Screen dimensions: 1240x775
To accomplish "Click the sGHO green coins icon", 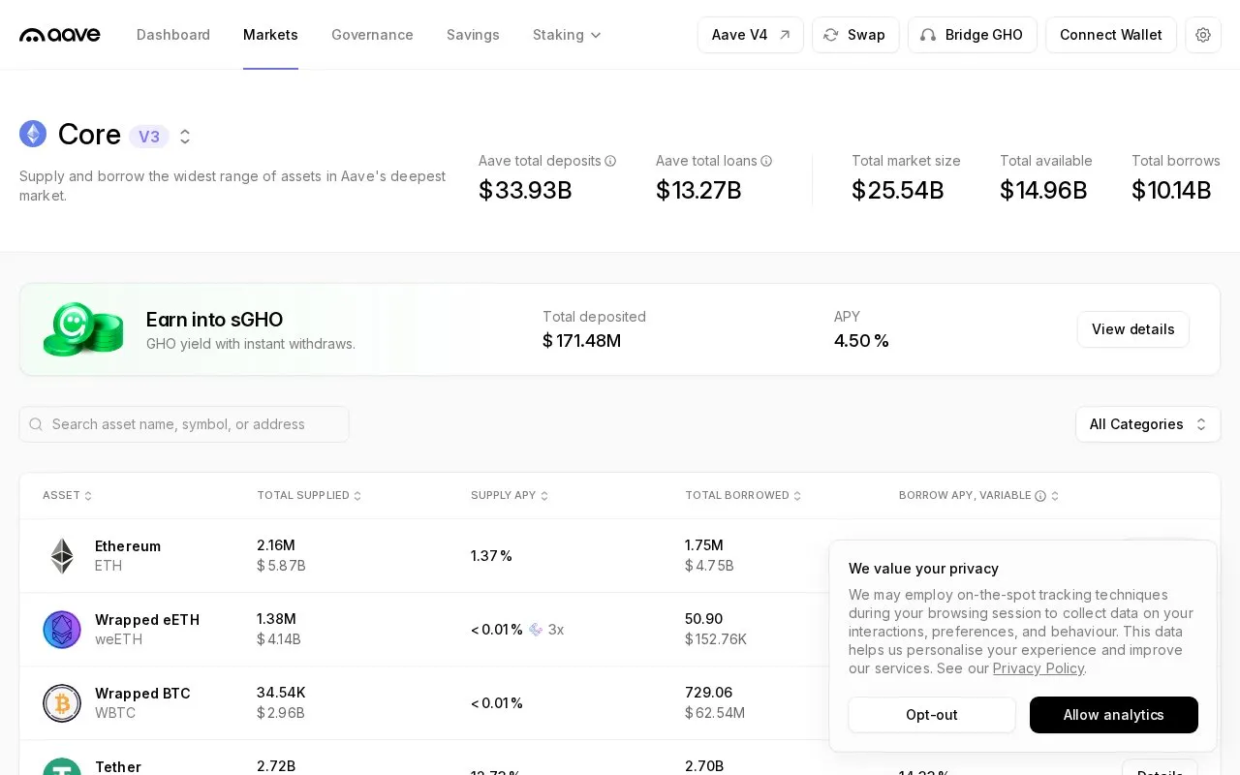I will point(83,329).
